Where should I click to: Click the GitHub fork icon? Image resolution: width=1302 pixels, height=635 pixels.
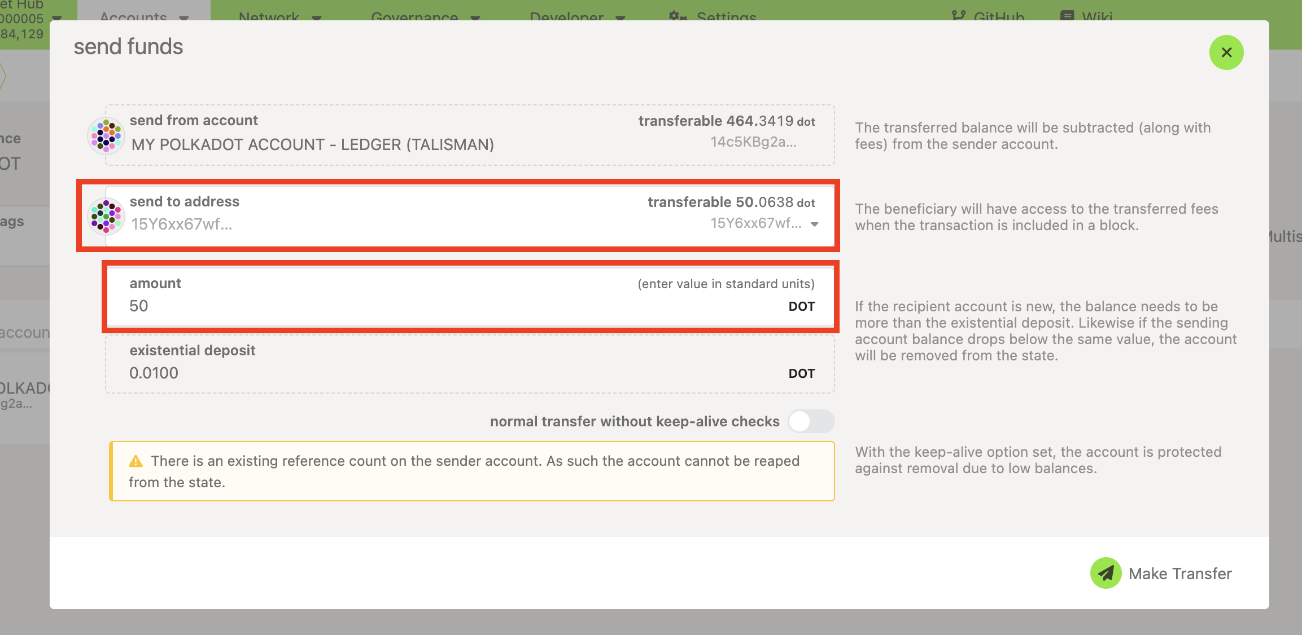[958, 16]
